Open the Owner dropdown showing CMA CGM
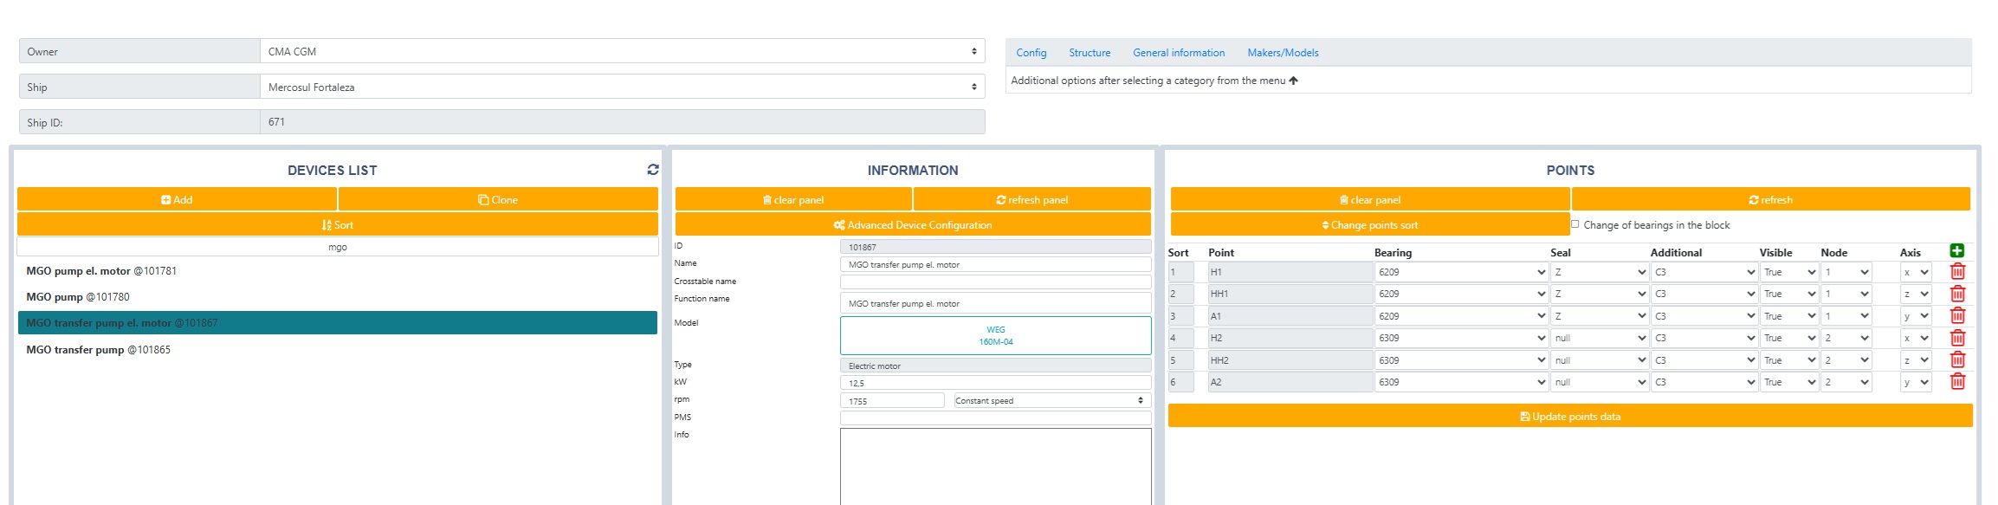This screenshot has height=505, width=1998. click(622, 51)
